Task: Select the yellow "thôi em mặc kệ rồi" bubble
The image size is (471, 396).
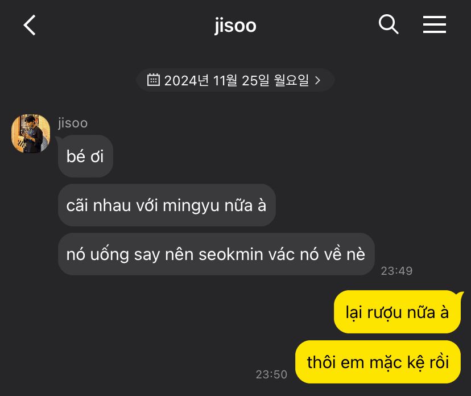Action: tap(378, 362)
